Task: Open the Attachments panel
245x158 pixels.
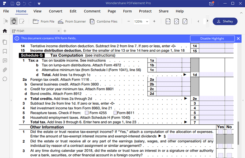Action: (x=5, y=70)
